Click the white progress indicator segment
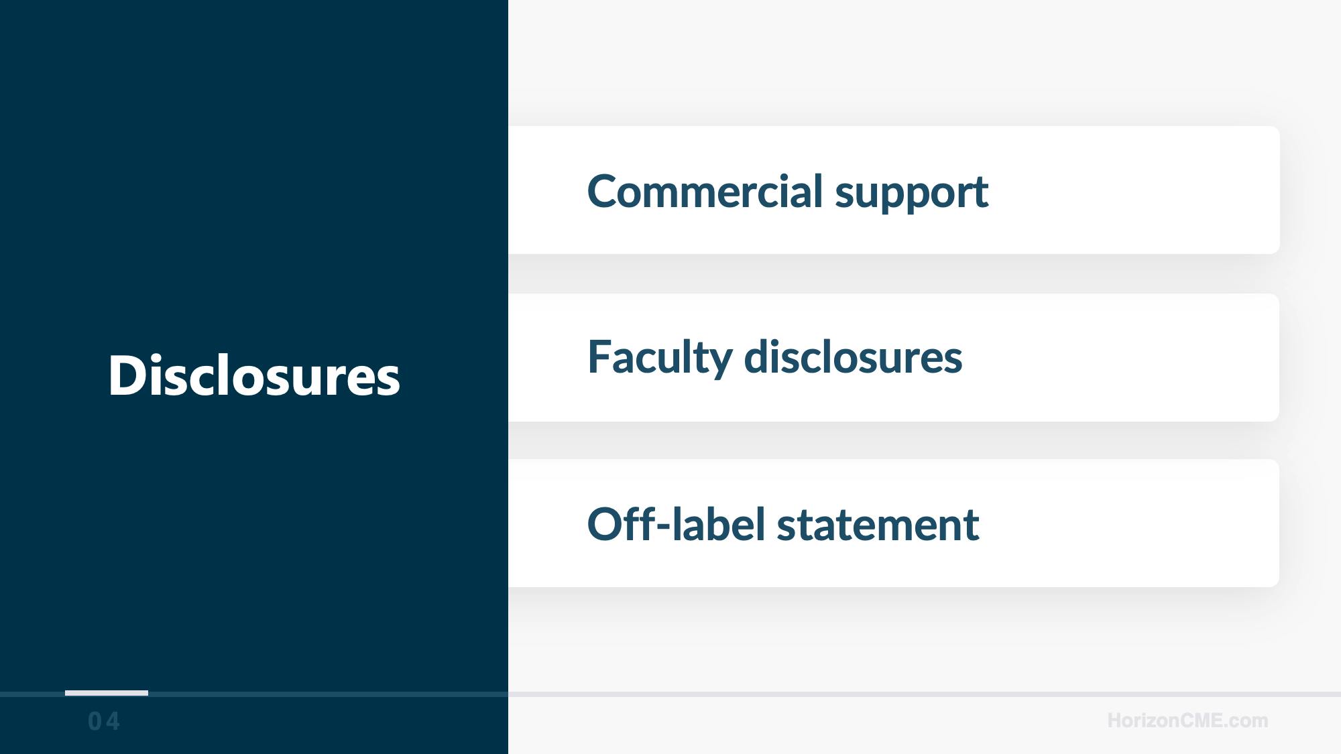1341x754 pixels. pos(107,693)
